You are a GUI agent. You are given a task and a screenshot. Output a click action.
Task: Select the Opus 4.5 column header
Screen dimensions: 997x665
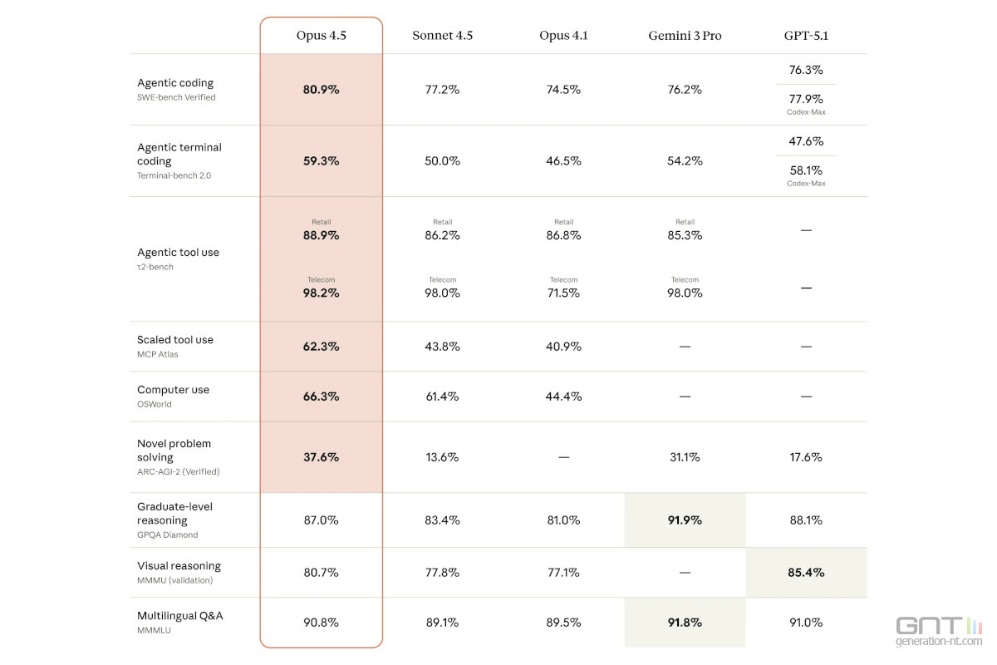pos(321,36)
